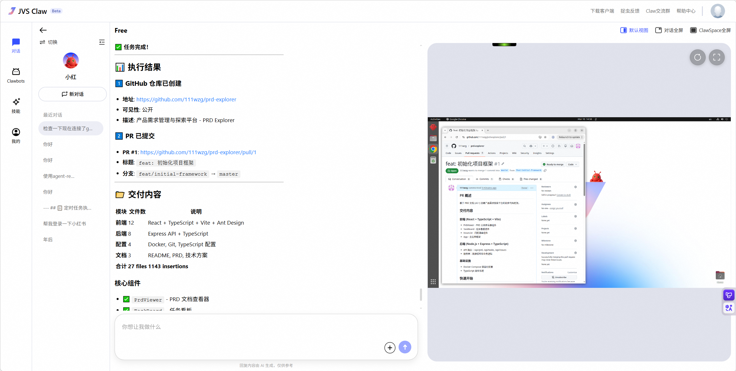Image resolution: width=736 pixels, height=371 pixels.
Task: Open the 对话 sidebar panel
Action: pyautogui.click(x=16, y=45)
